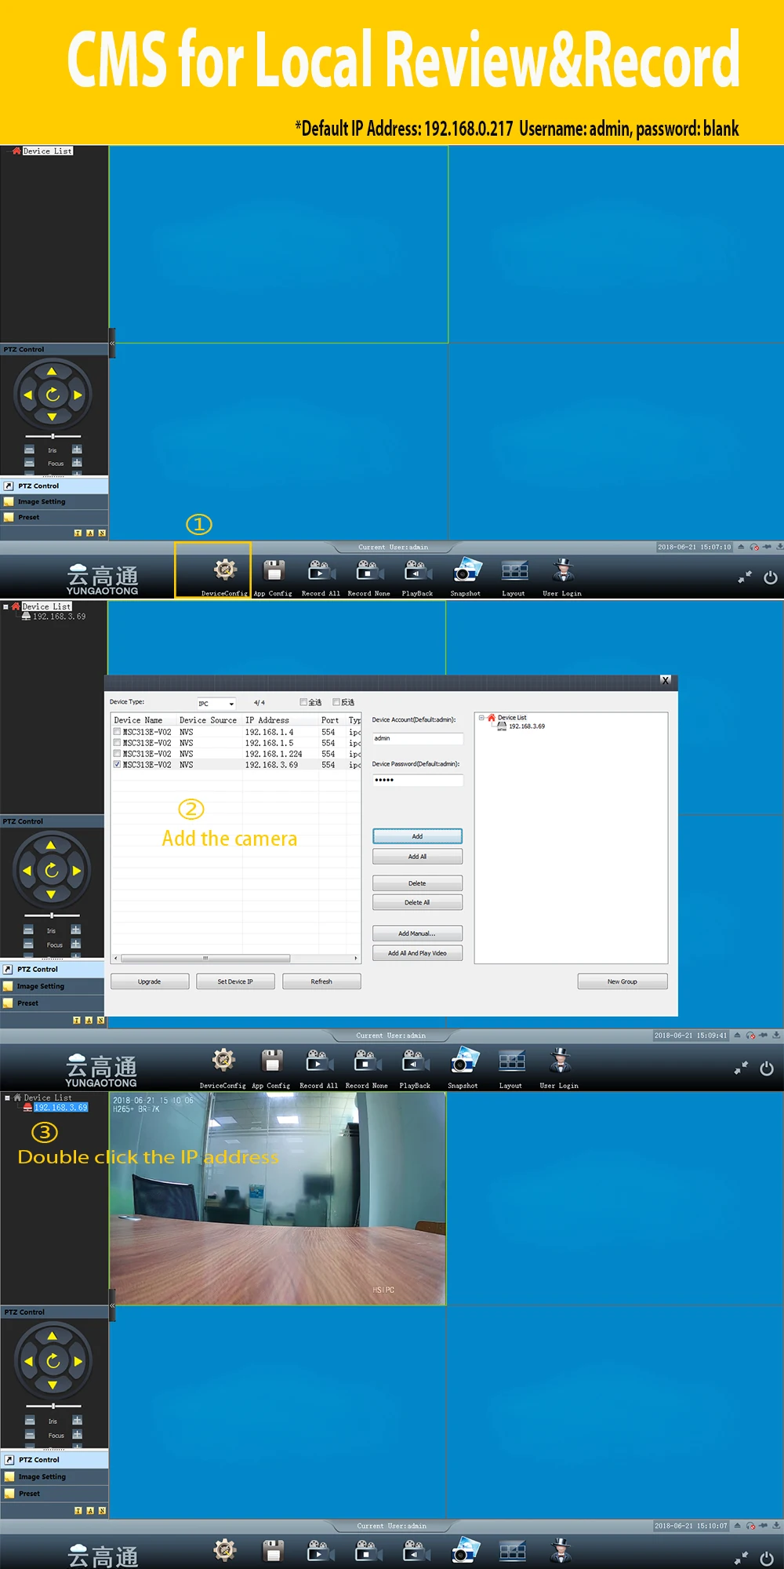
Task: Open DeviceConfig in the 15:09:41 screenshot toolbar
Action: [x=223, y=1068]
